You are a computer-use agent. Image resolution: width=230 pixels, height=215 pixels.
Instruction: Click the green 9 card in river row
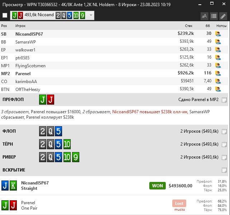76,157
